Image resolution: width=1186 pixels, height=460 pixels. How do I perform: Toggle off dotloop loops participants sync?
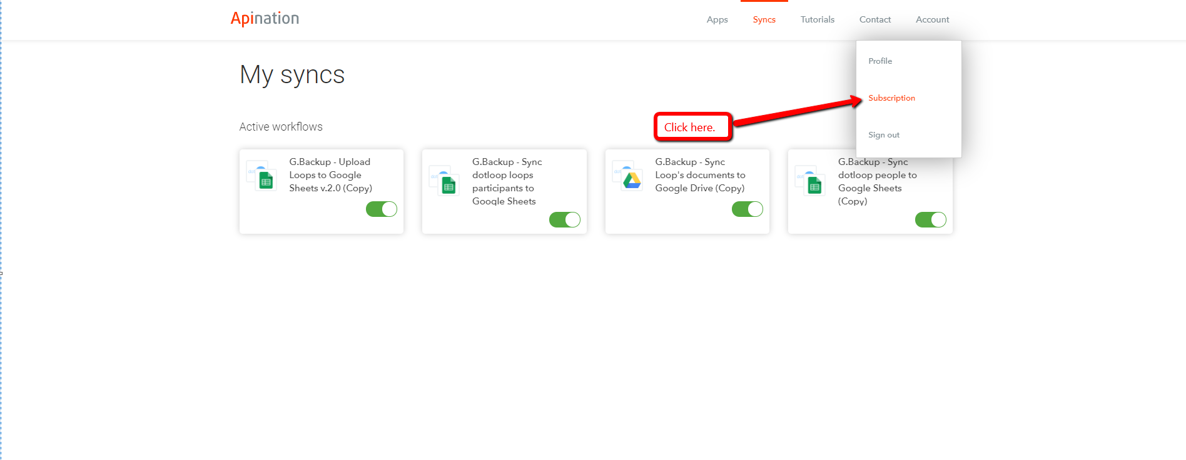pyautogui.click(x=565, y=219)
